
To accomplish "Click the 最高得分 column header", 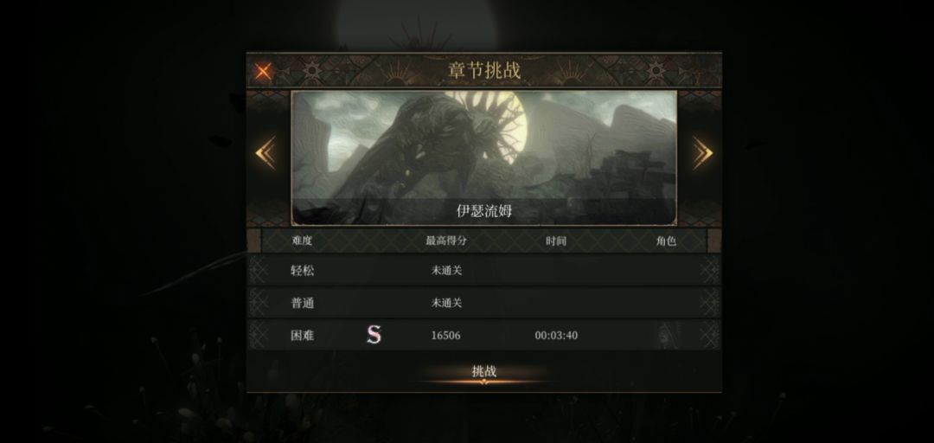I will [446, 241].
